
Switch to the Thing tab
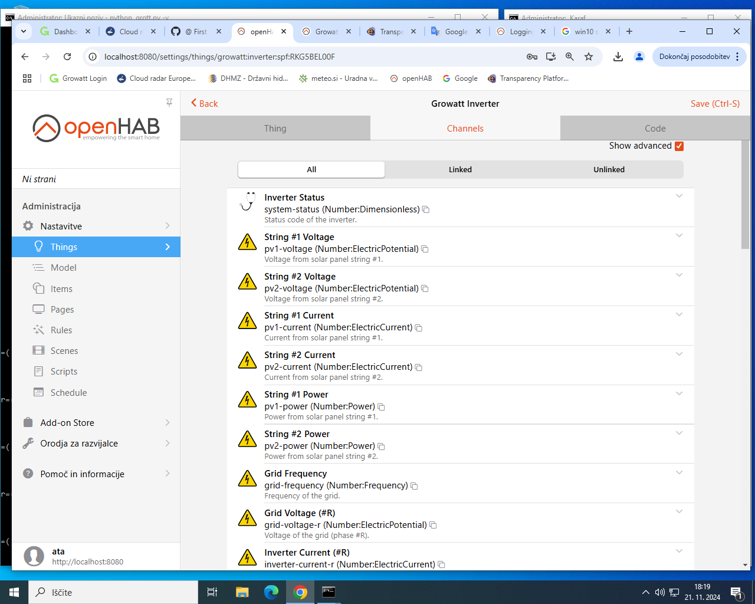tap(275, 129)
